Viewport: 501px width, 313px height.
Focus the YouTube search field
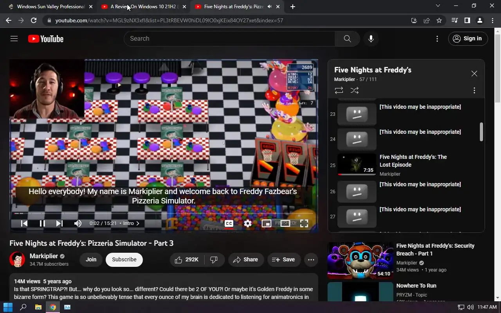tap(229, 39)
